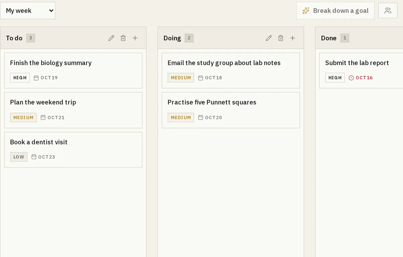
Task: Click the OCT 23 due date
Action: pyautogui.click(x=47, y=157)
